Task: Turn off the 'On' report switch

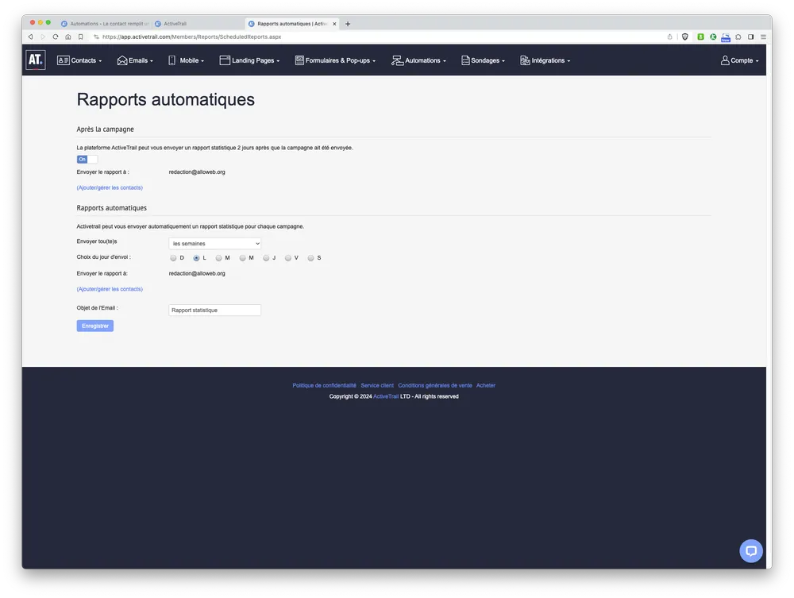Action: point(85,159)
